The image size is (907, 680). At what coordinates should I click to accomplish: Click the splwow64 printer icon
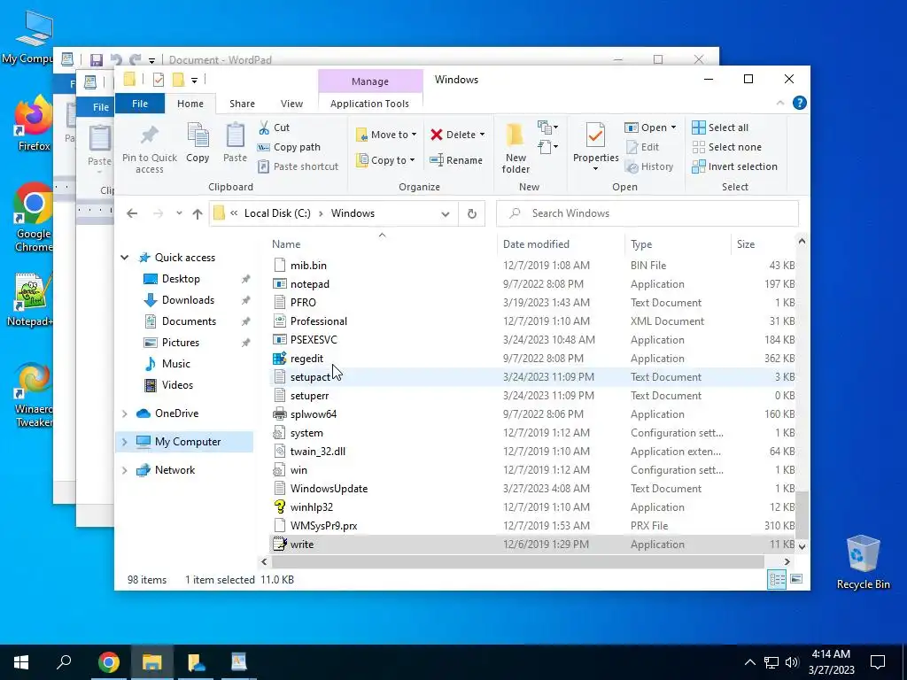pyautogui.click(x=279, y=414)
